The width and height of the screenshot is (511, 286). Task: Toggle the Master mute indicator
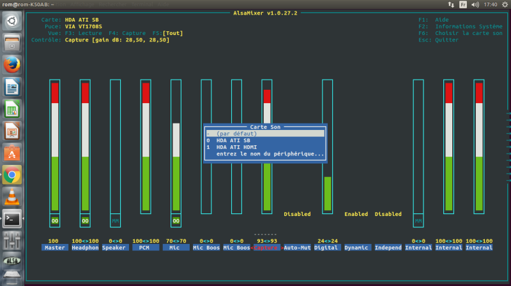click(55, 220)
